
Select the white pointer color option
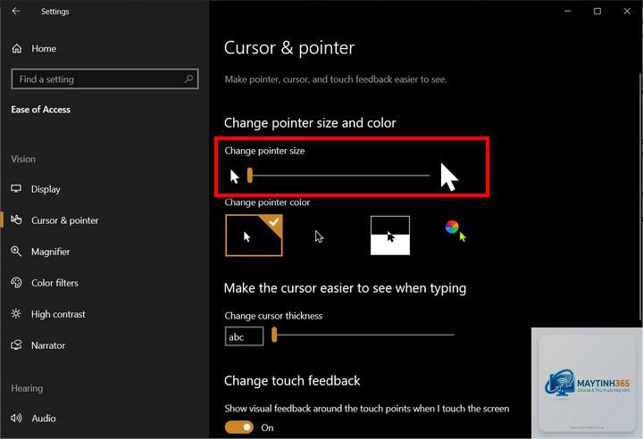click(x=254, y=236)
